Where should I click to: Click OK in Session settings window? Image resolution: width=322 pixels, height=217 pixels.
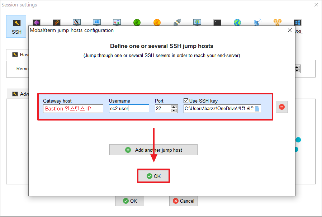pos(130,201)
